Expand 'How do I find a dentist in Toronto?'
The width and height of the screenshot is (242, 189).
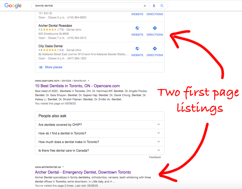100,133
